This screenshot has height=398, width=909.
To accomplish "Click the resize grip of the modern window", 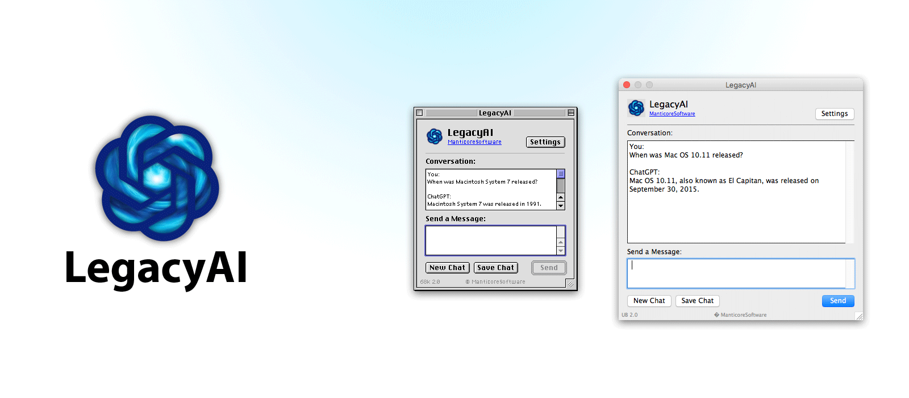I will coord(858,316).
